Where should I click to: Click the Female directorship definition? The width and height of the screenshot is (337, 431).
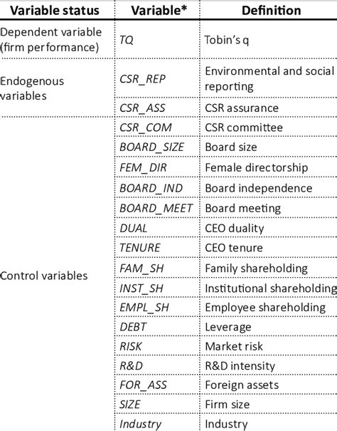click(x=257, y=167)
